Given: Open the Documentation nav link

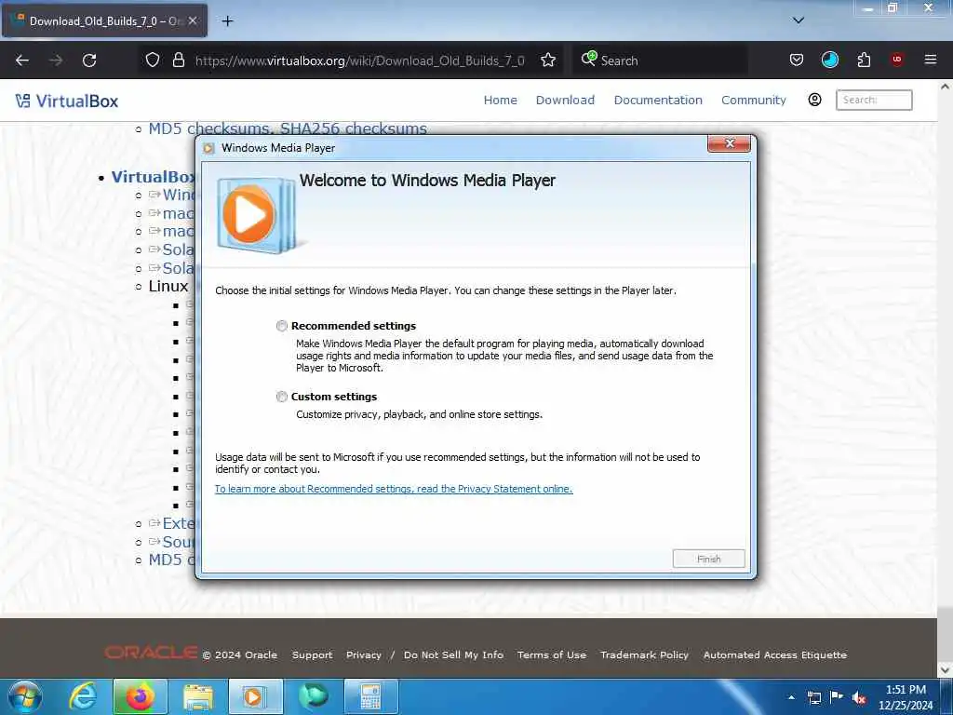Looking at the screenshot, I should 658,100.
